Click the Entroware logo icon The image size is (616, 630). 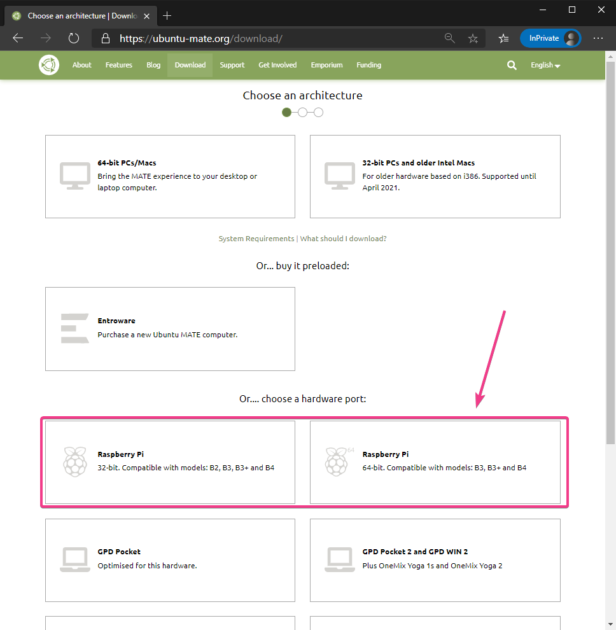[x=74, y=328]
